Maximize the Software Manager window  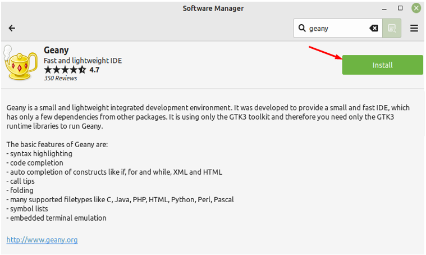pyautogui.click(x=400, y=8)
